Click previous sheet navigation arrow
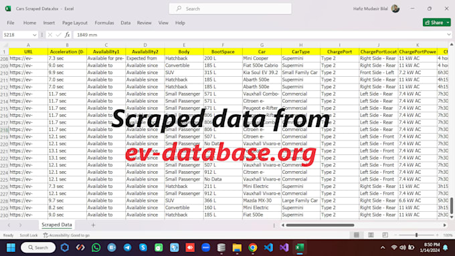This screenshot has height=256, width=455. (x=9, y=225)
